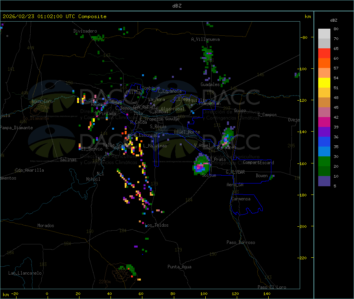Click the Carmensa location label

pyautogui.click(x=241, y=199)
